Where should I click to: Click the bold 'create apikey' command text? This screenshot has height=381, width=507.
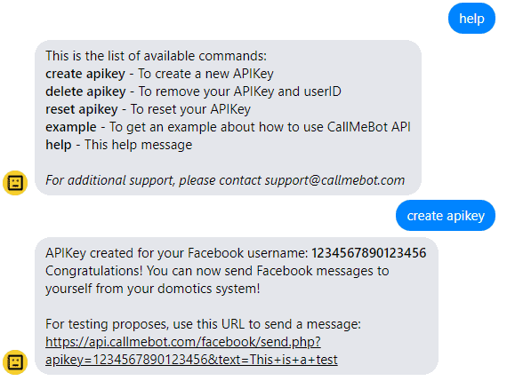click(x=85, y=74)
